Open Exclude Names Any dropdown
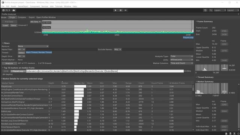Viewport: 240px width, 135px height. click(x=117, y=49)
